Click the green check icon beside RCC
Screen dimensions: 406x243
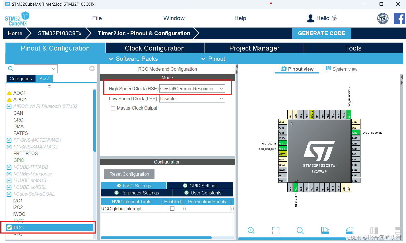point(9,227)
